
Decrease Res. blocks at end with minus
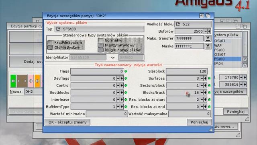pos(202,106)
